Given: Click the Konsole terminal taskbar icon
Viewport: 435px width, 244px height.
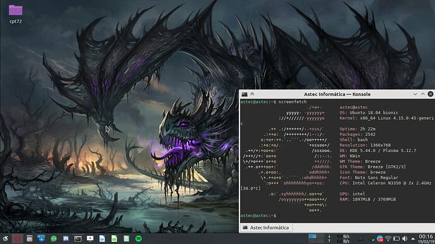Looking at the screenshot, I should click(78, 238).
